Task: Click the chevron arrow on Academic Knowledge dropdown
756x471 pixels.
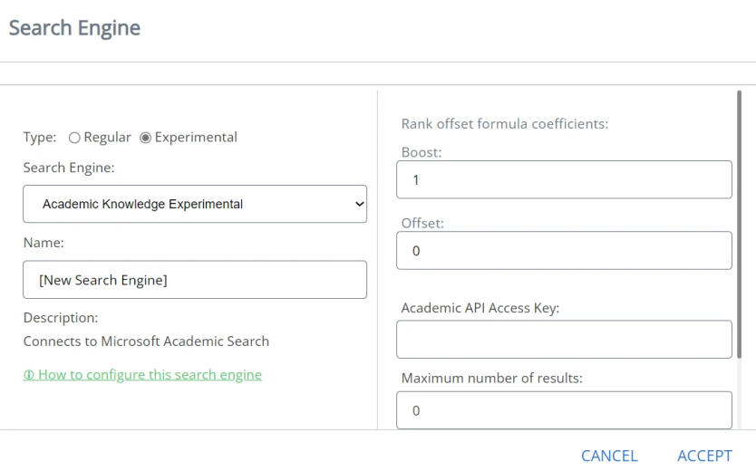Action: [357, 204]
